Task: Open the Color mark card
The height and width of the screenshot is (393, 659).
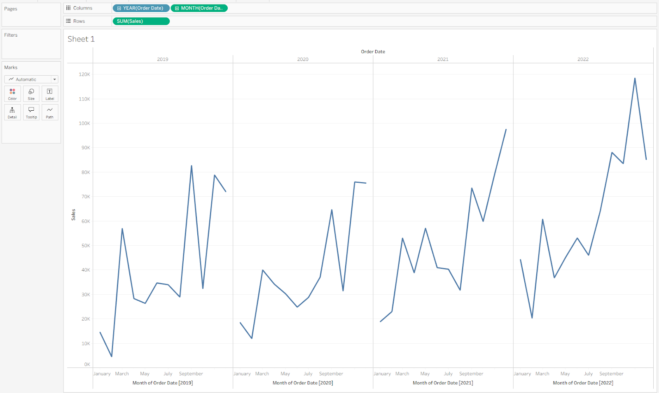Action: point(12,93)
